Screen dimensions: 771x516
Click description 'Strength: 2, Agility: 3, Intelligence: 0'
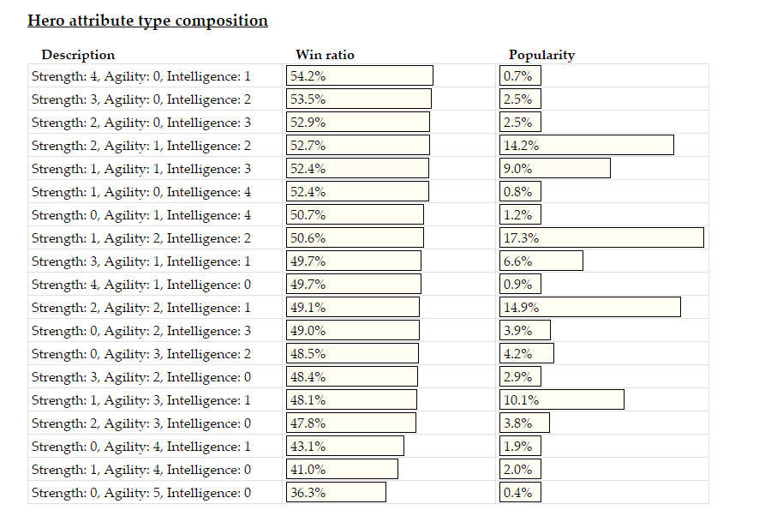pyautogui.click(x=141, y=423)
